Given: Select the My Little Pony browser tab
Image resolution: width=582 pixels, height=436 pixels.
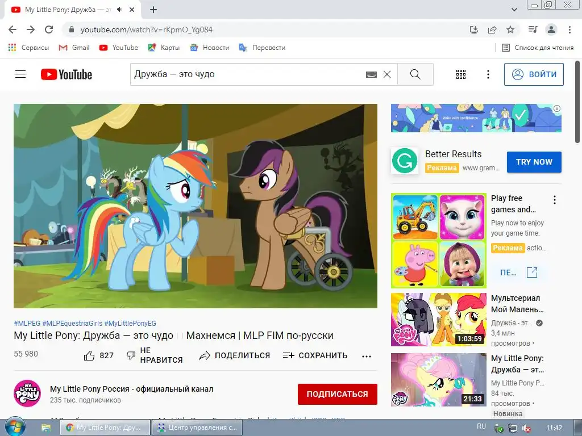Looking at the screenshot, I should (x=73, y=10).
